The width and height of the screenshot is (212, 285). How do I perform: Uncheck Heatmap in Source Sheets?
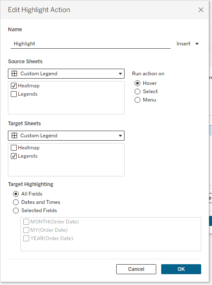point(14,86)
